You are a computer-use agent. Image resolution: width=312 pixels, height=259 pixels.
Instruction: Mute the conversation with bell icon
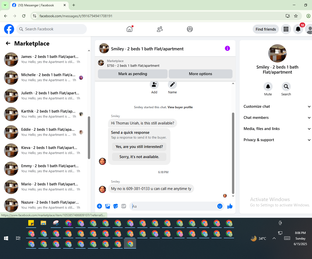click(x=268, y=87)
